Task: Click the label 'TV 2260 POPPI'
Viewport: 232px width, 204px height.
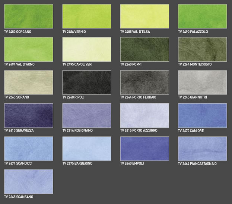Action: pyautogui.click(x=131, y=64)
